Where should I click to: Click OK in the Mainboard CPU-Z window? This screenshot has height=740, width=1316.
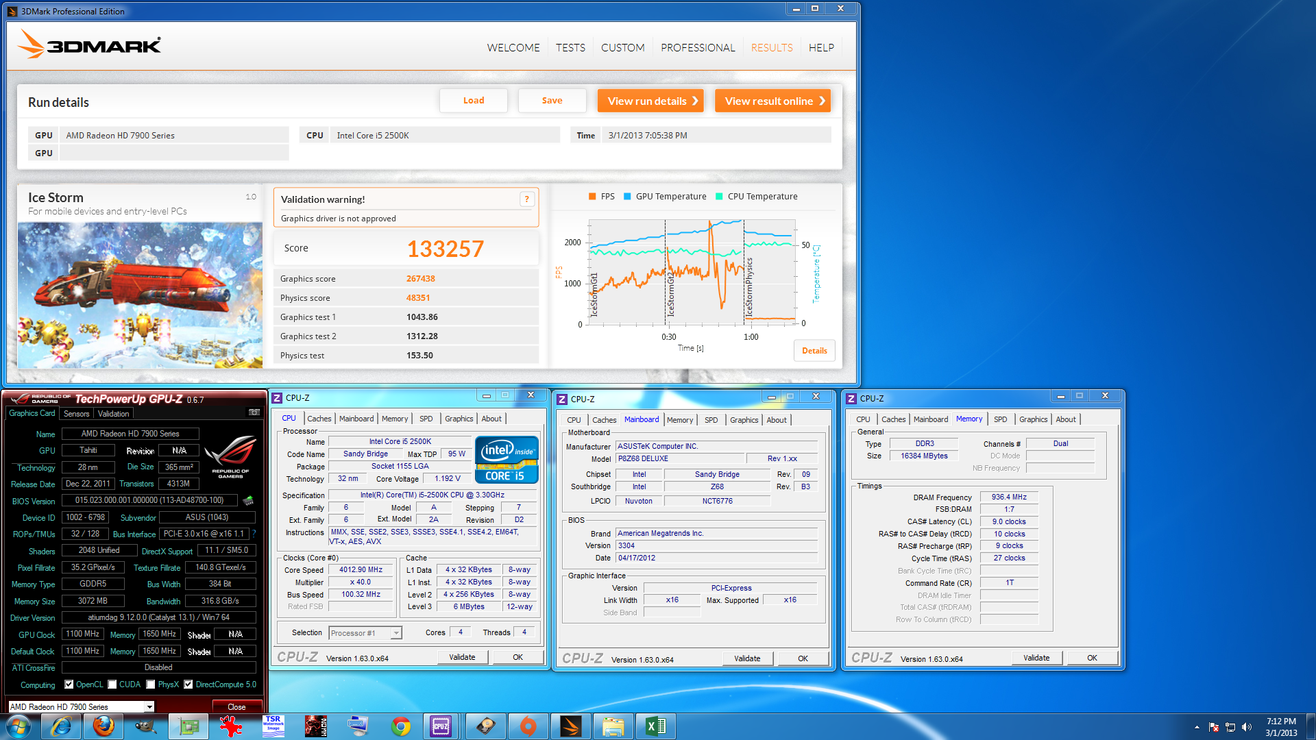(803, 658)
